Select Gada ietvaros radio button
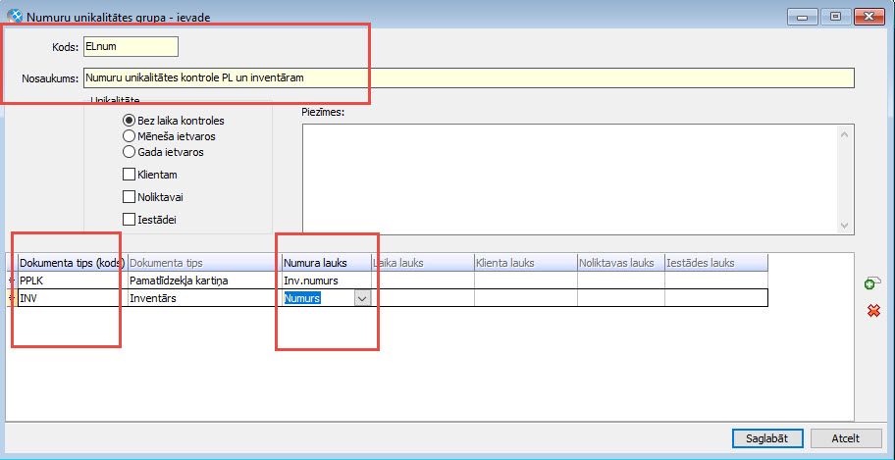895x460 pixels. click(129, 152)
